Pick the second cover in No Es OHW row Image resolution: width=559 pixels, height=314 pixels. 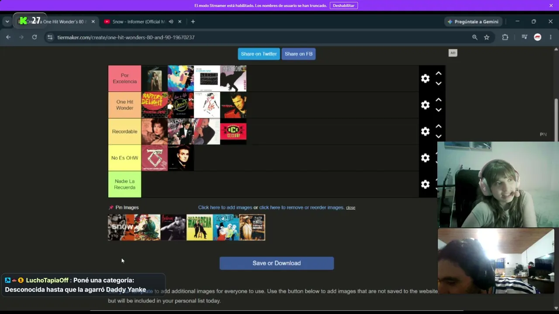click(x=181, y=158)
